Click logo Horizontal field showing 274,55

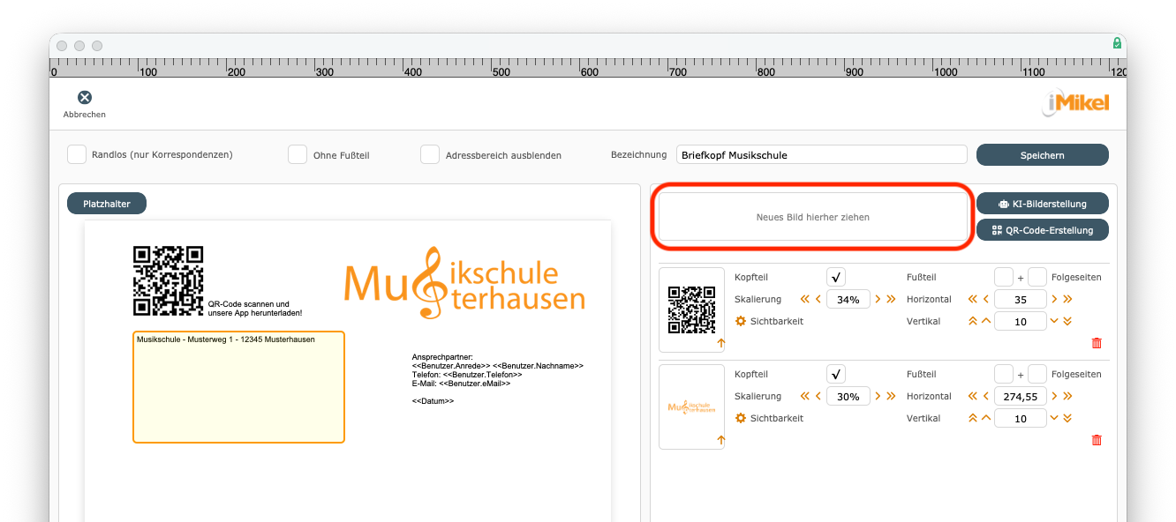point(1021,396)
